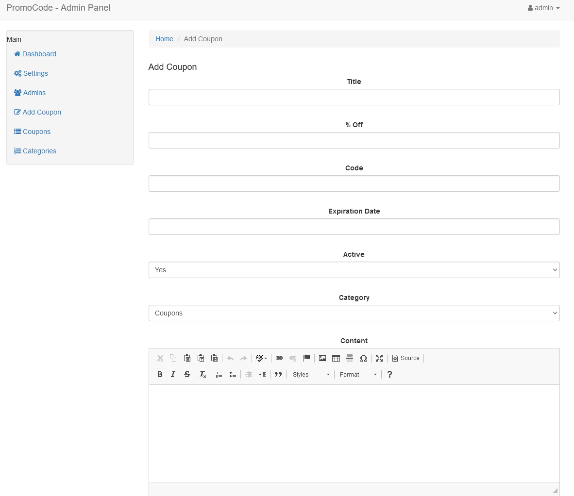
Task: Open the Styles dropdown in the editor
Action: click(x=311, y=374)
